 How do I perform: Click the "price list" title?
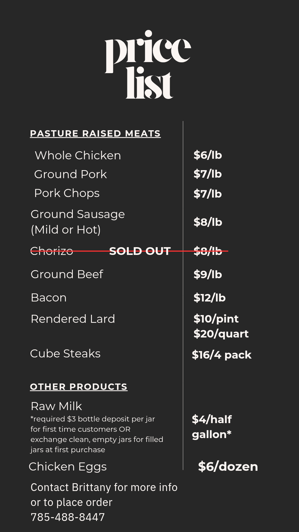148,65
